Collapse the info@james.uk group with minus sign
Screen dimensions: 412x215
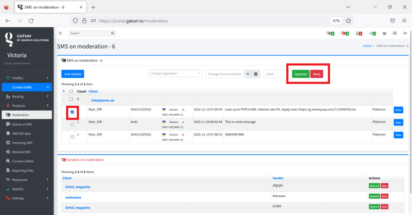pyautogui.click(x=63, y=100)
